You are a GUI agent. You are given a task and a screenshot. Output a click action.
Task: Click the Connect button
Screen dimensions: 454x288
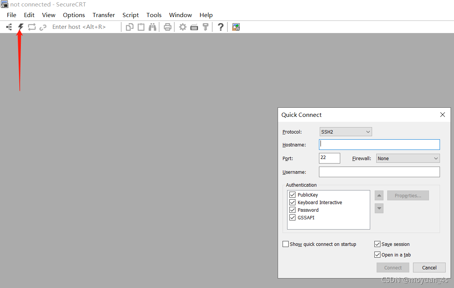(393, 268)
